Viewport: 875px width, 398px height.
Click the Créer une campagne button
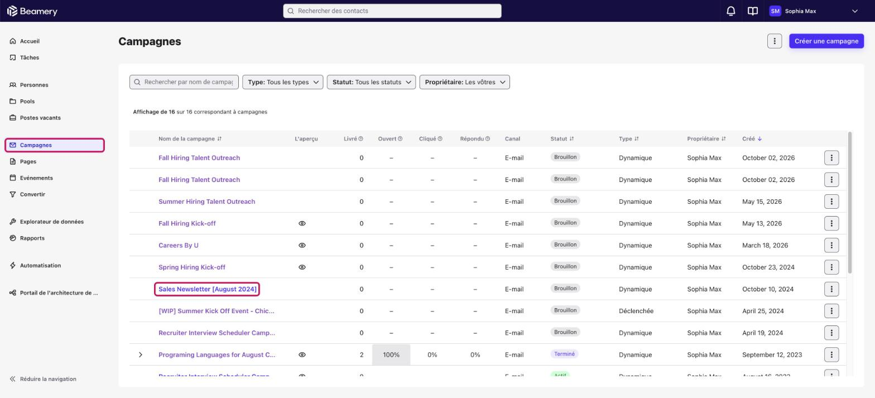pos(826,41)
